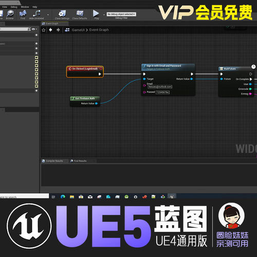Image resolution: width=257 pixels, height=257 pixels.
Task: Go back with the graph navigation arrow
Action: [x=50, y=30]
